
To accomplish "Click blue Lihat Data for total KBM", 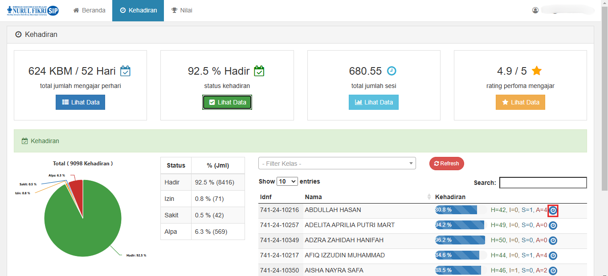I will click(80, 102).
